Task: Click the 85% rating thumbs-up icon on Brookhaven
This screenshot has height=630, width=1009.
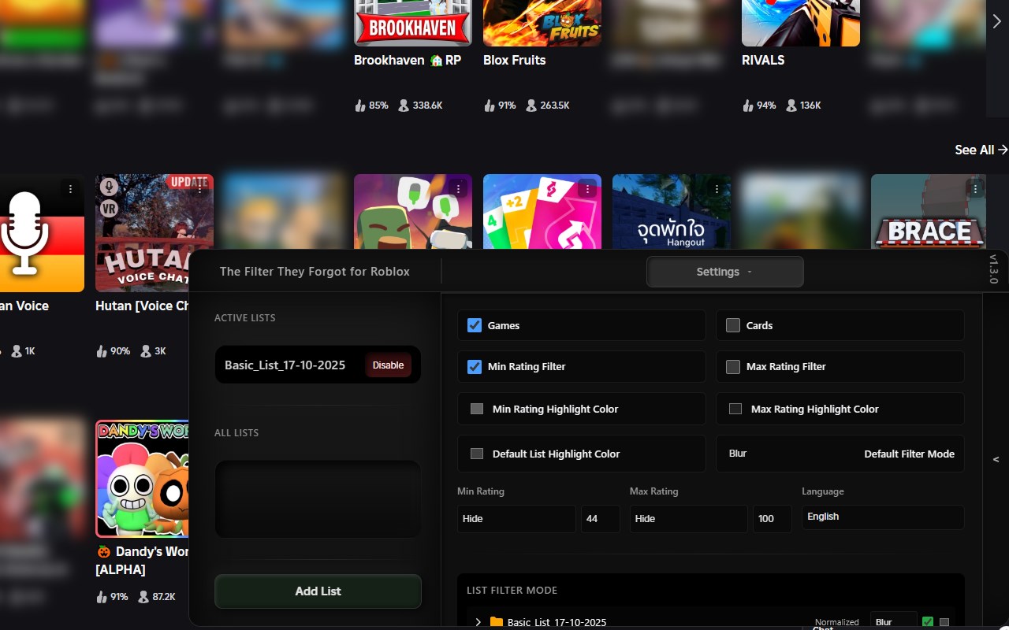Action: click(x=360, y=105)
